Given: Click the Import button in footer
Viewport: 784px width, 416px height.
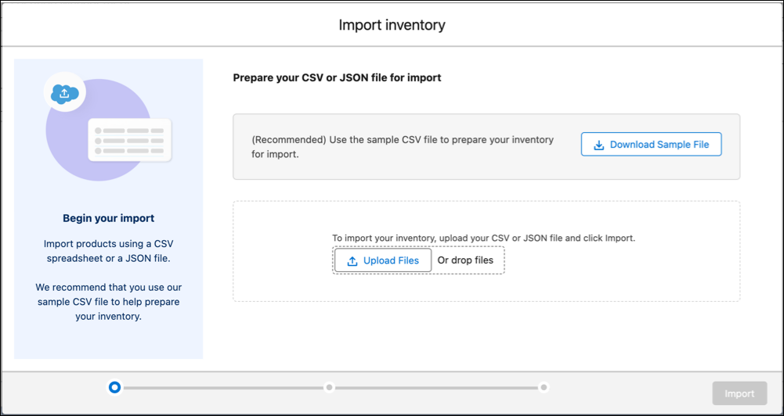Looking at the screenshot, I should tap(739, 393).
